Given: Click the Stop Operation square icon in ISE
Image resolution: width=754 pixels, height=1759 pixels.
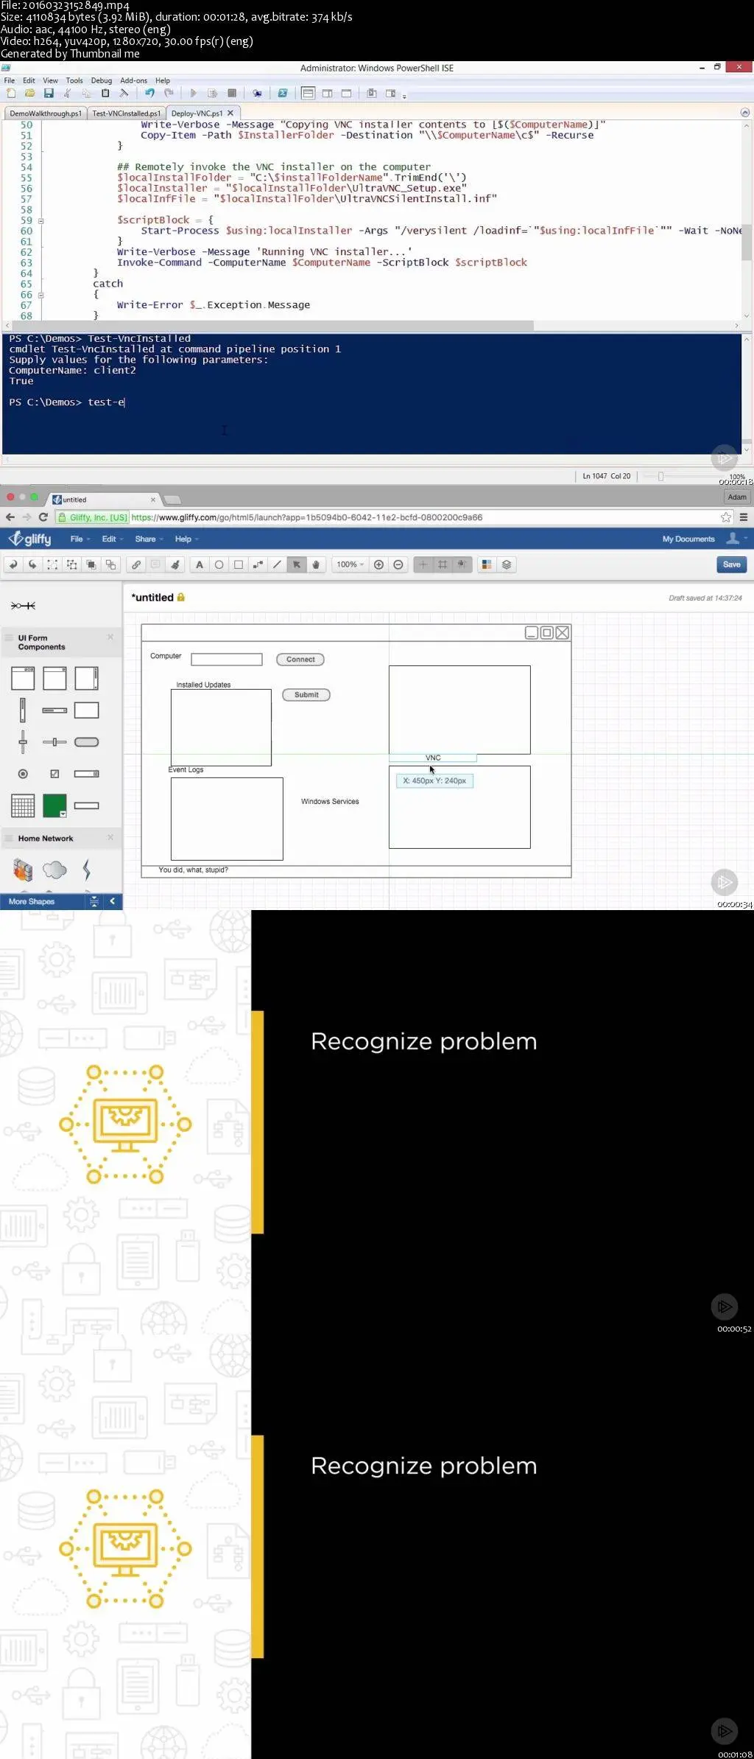Looking at the screenshot, I should click(232, 94).
